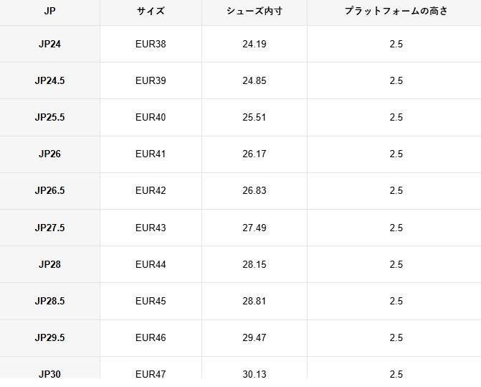
Task: Select the EUR41 size cell
Action: 151,154
